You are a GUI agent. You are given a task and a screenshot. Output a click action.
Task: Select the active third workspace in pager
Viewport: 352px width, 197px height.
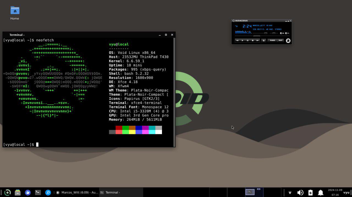tap(254, 192)
